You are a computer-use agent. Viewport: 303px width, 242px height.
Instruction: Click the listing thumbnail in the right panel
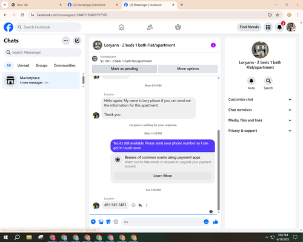coord(260,50)
